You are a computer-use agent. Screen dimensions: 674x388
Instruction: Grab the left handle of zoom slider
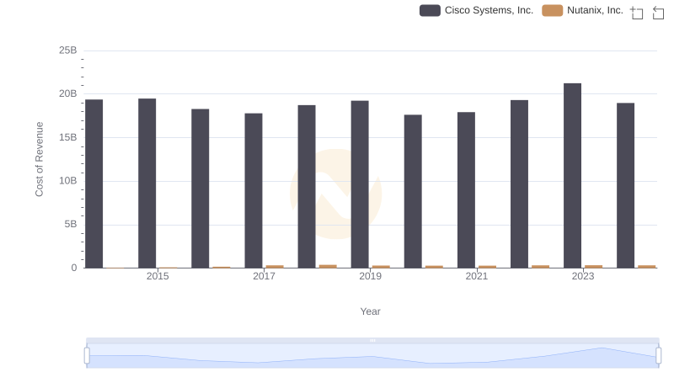pos(87,356)
